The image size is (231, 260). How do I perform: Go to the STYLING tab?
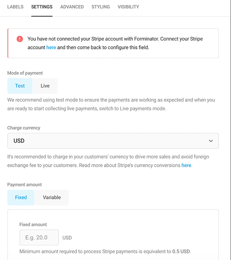click(100, 7)
